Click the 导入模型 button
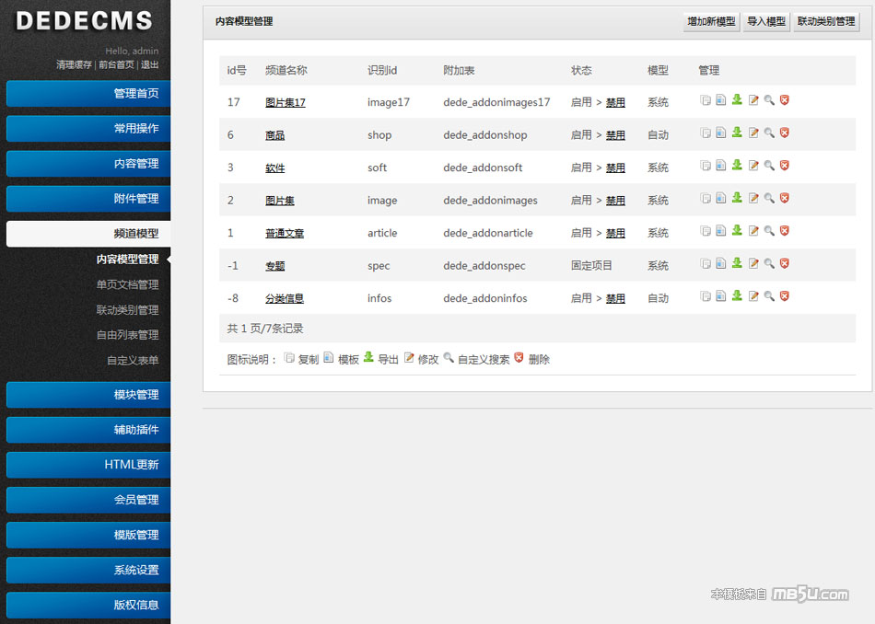The height and width of the screenshot is (624, 875). [x=766, y=22]
